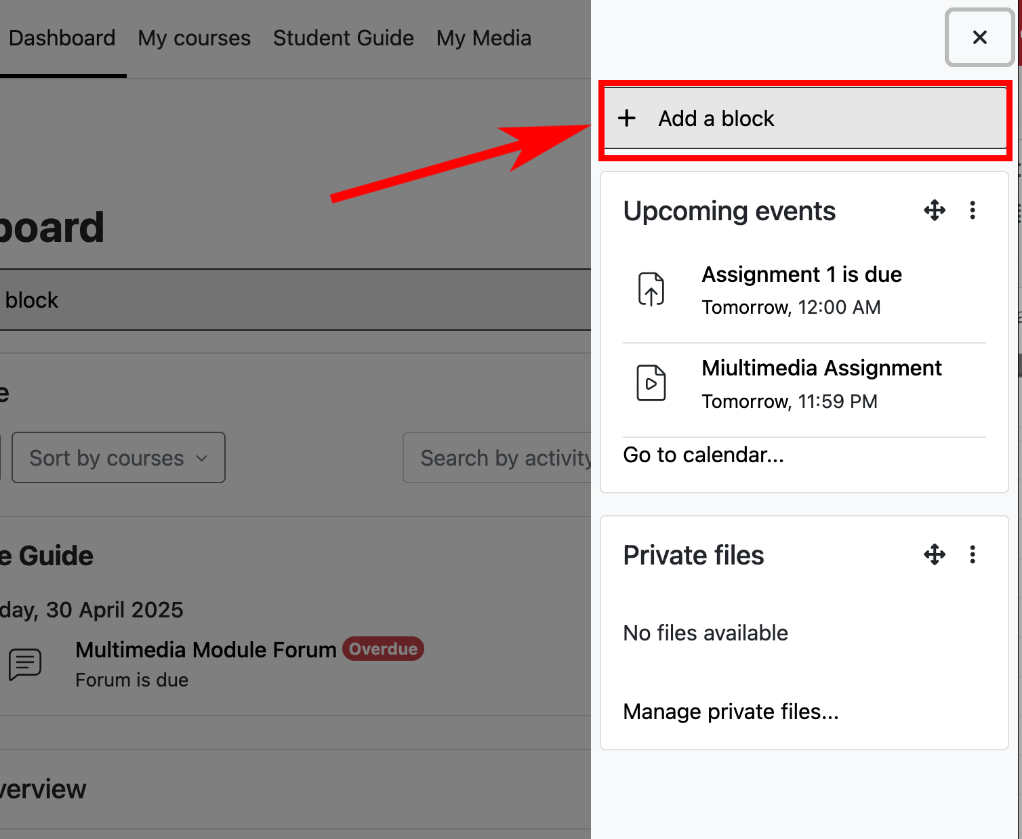Click the Search by activity input field
Image resolution: width=1022 pixels, height=839 pixels.
click(x=497, y=457)
